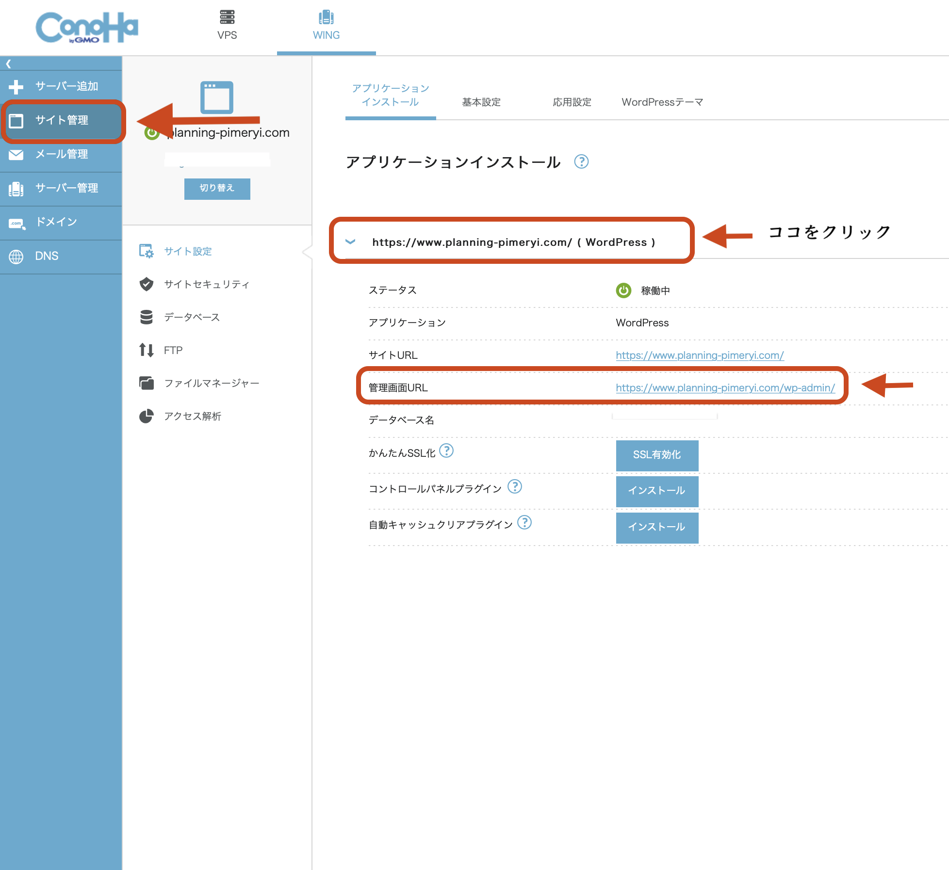The height and width of the screenshot is (870, 949).
Task: Click the envelope icon for メール管理
Action: point(16,155)
